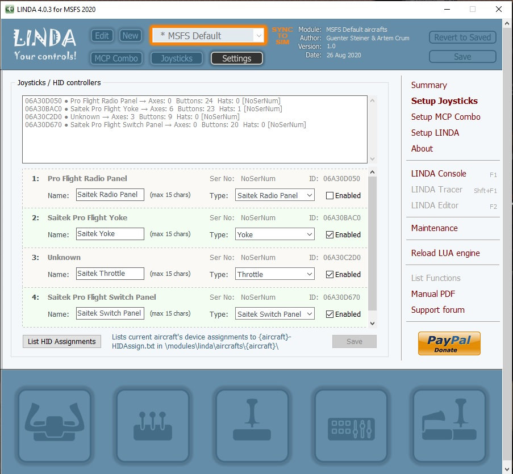This screenshot has height=474, width=513.
Task: Click the SYNC TO SIM indicator
Action: pyautogui.click(x=282, y=36)
